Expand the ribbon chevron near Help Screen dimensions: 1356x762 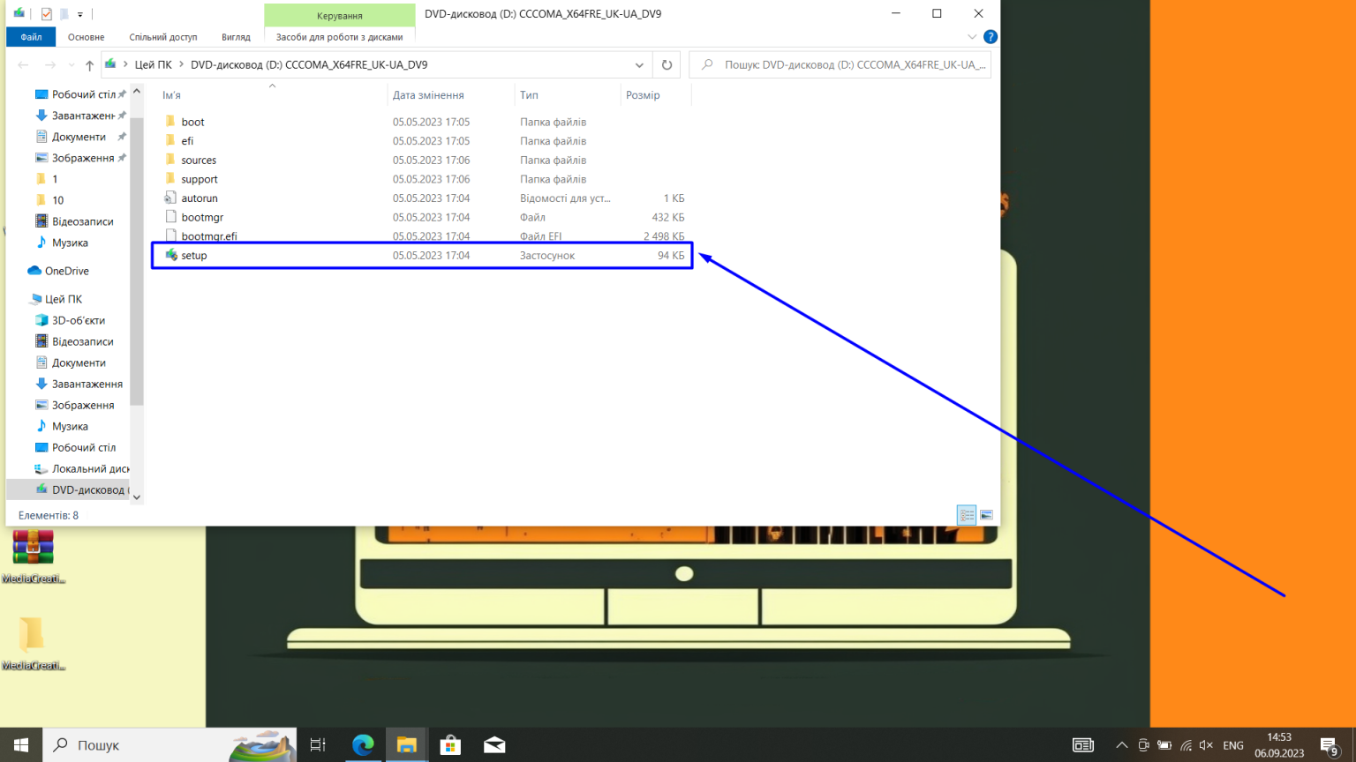tap(971, 37)
